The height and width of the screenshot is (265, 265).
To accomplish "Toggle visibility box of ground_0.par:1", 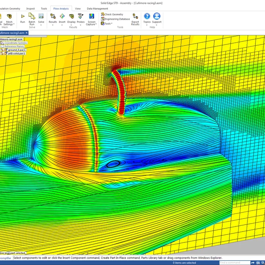I will (2, 50).
